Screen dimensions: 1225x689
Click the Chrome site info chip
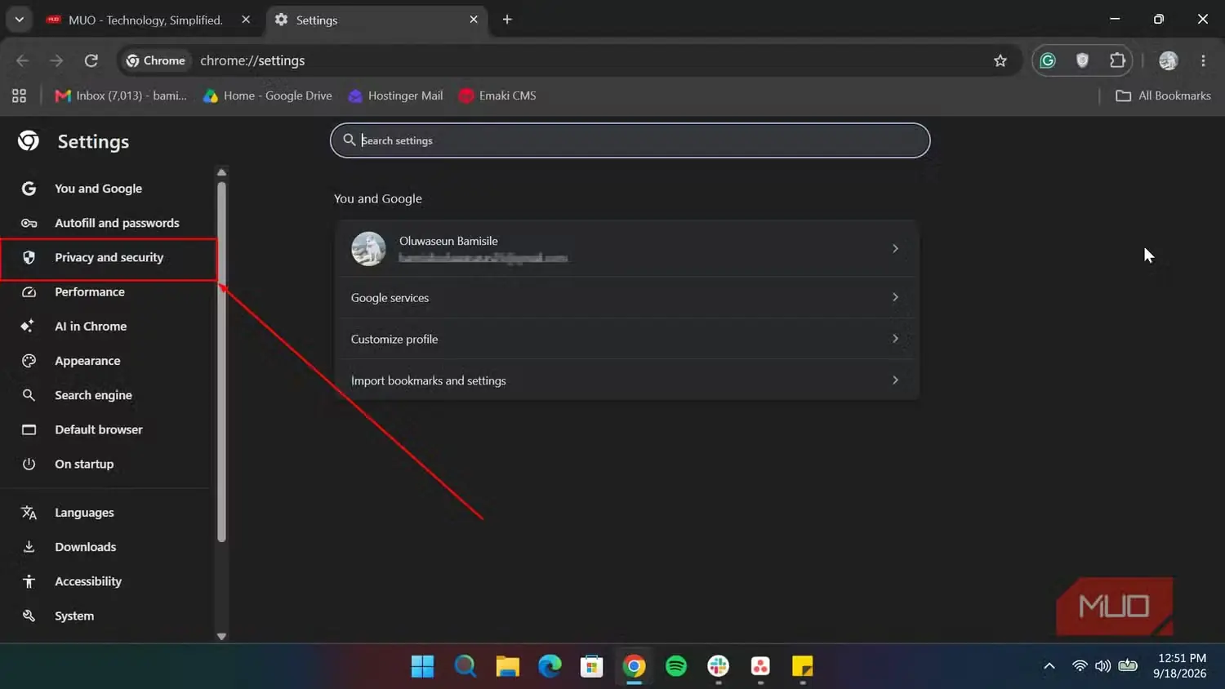(x=156, y=60)
